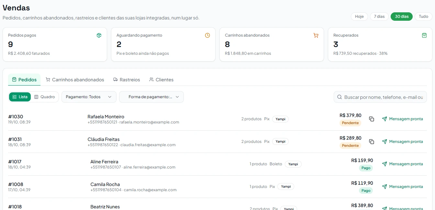The height and width of the screenshot is (210, 435).
Task: Click the Recuperados summary card
Action: pos(380,44)
